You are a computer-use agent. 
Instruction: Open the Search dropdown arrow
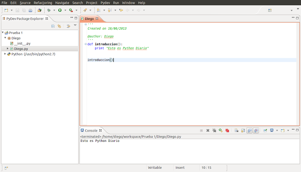click(x=90, y=10)
